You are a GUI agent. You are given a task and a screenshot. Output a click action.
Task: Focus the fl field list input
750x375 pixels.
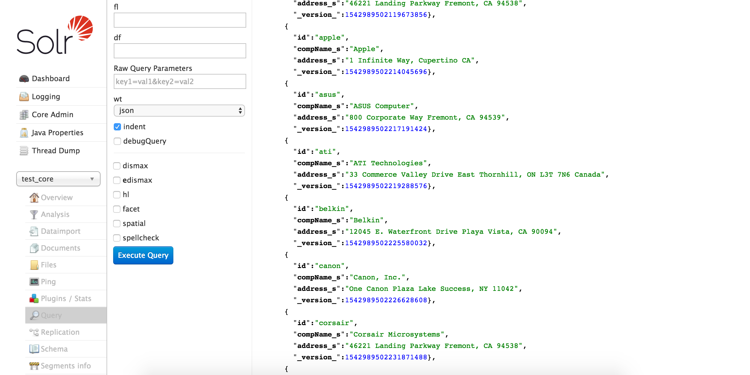coord(180,20)
